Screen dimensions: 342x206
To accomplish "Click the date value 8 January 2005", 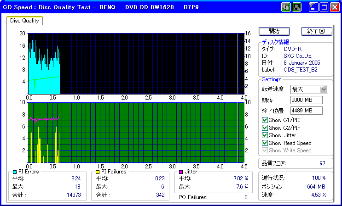I will pos(302,63).
